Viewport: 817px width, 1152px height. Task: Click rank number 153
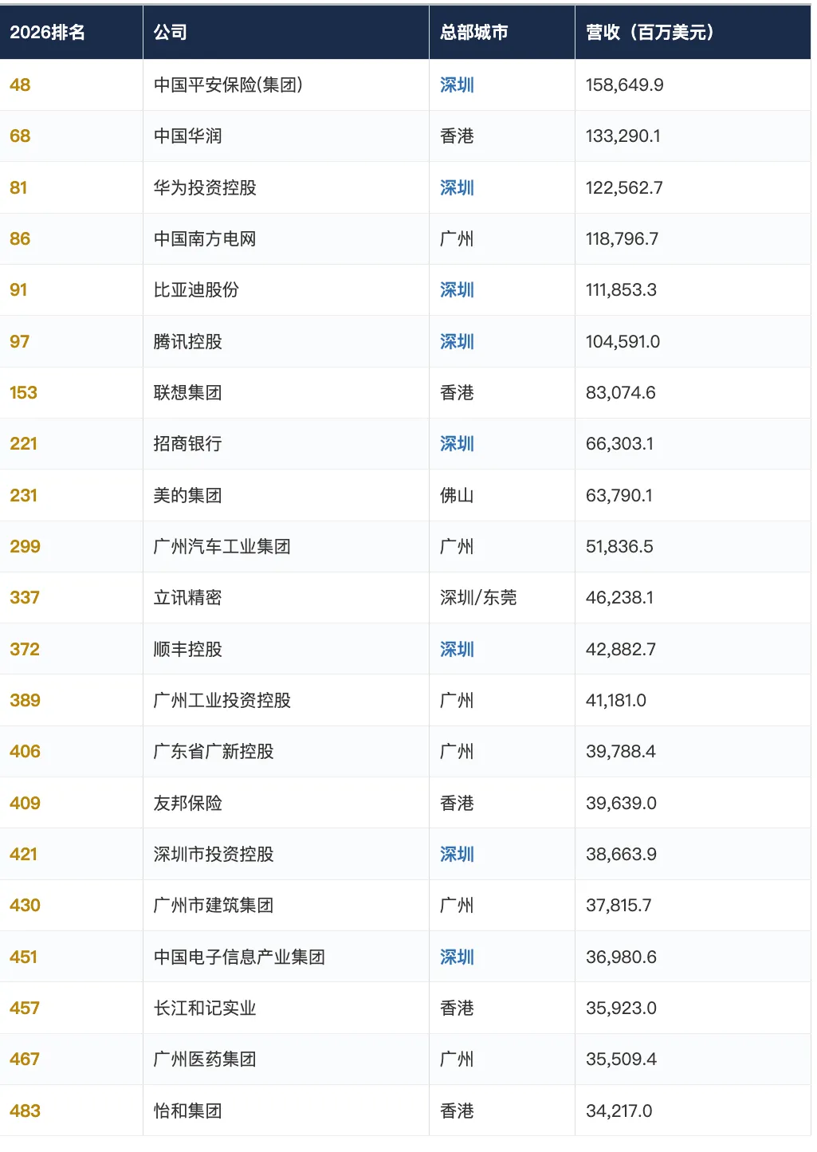tap(24, 393)
